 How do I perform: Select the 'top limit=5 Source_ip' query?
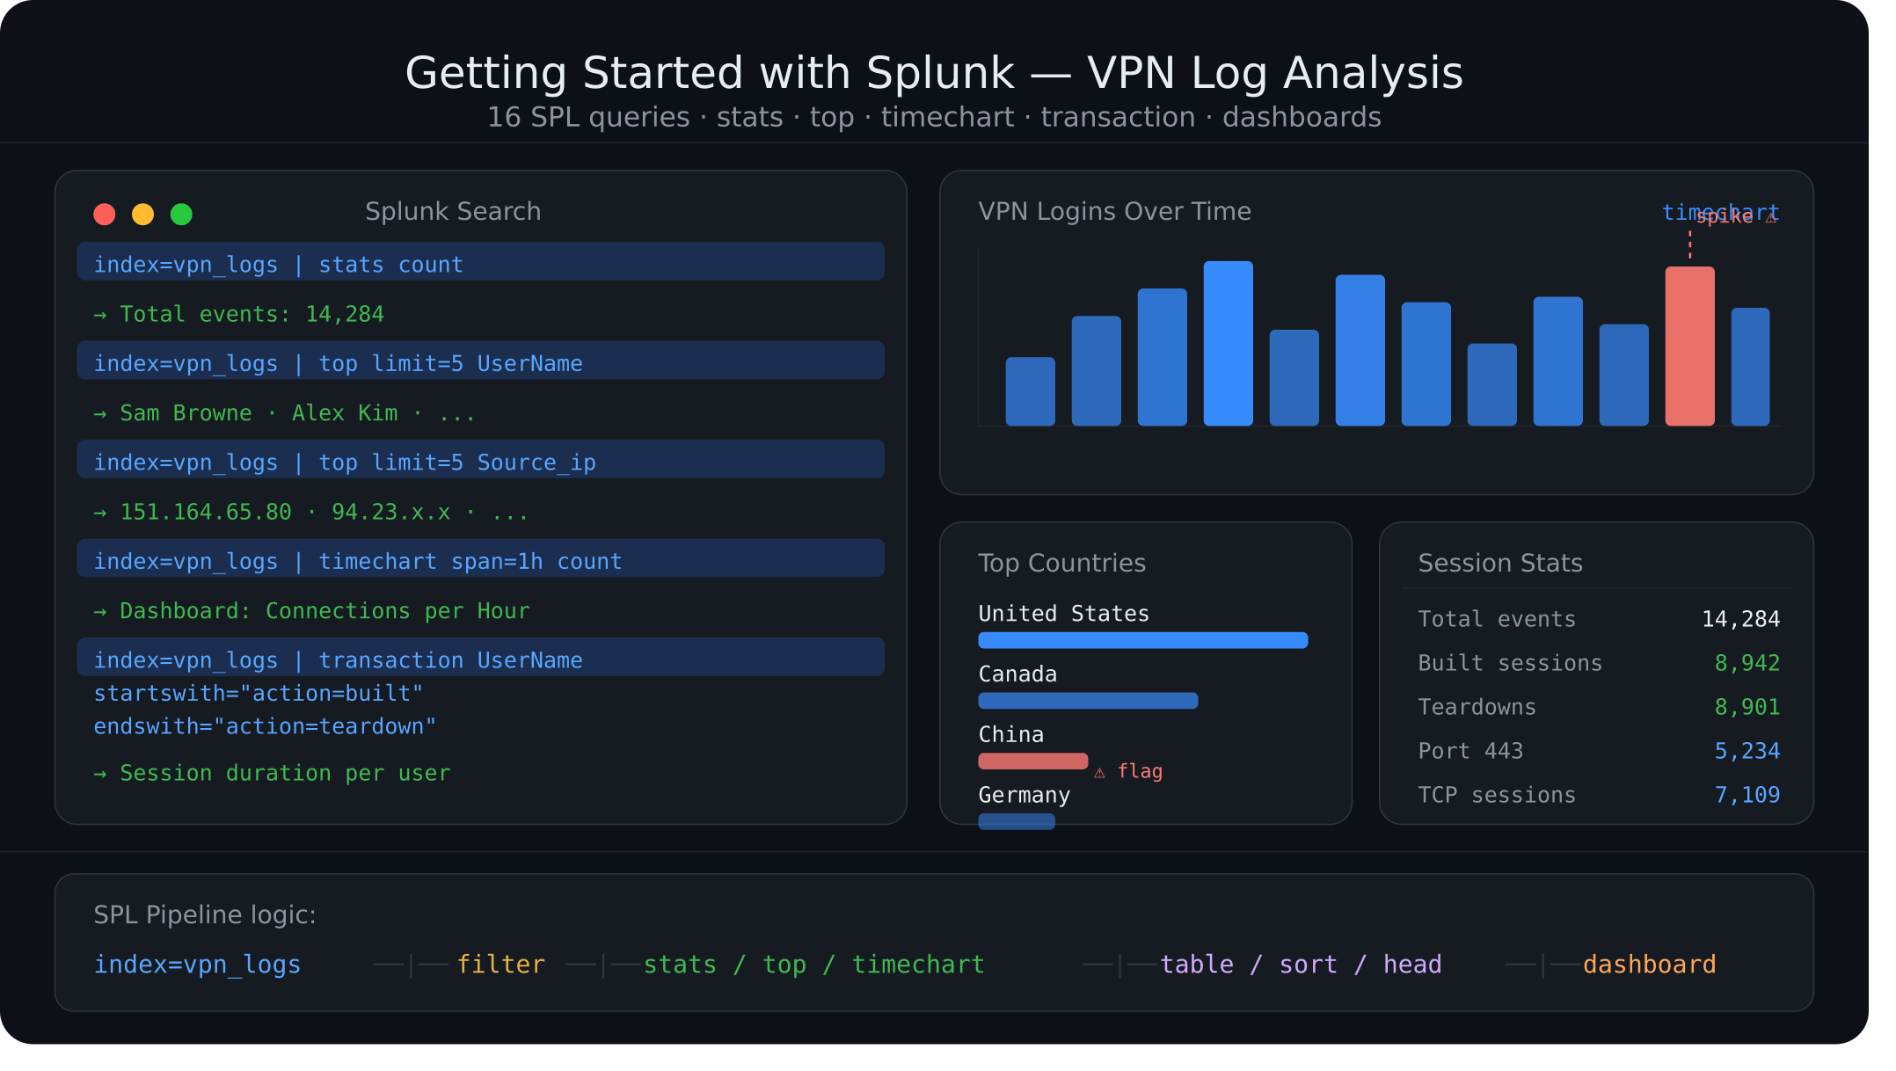pos(481,460)
